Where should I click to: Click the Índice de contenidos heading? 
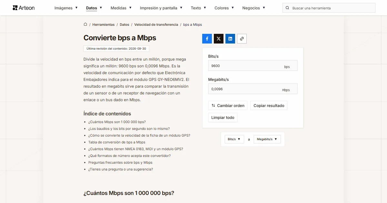pos(107,113)
